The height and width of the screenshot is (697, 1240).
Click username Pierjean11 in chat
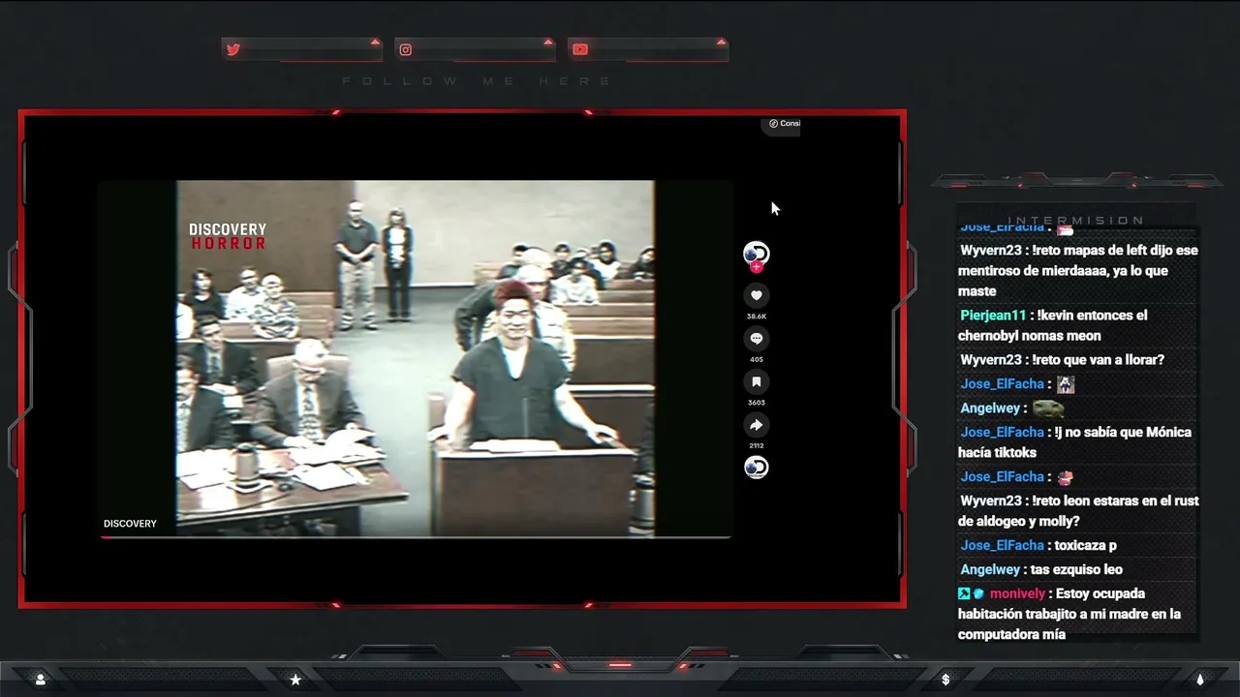point(993,316)
